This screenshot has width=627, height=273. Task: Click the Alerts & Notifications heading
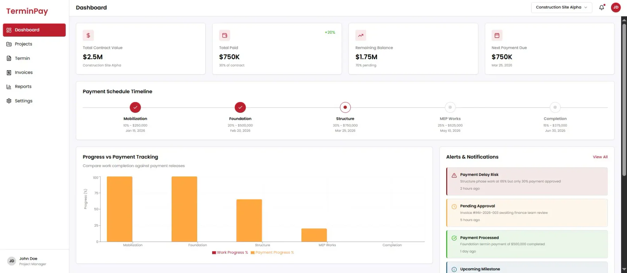(472, 157)
